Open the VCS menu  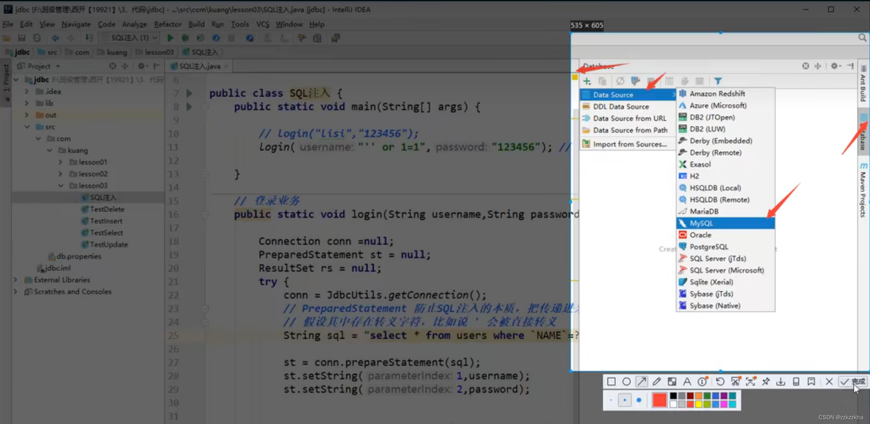[x=262, y=24]
